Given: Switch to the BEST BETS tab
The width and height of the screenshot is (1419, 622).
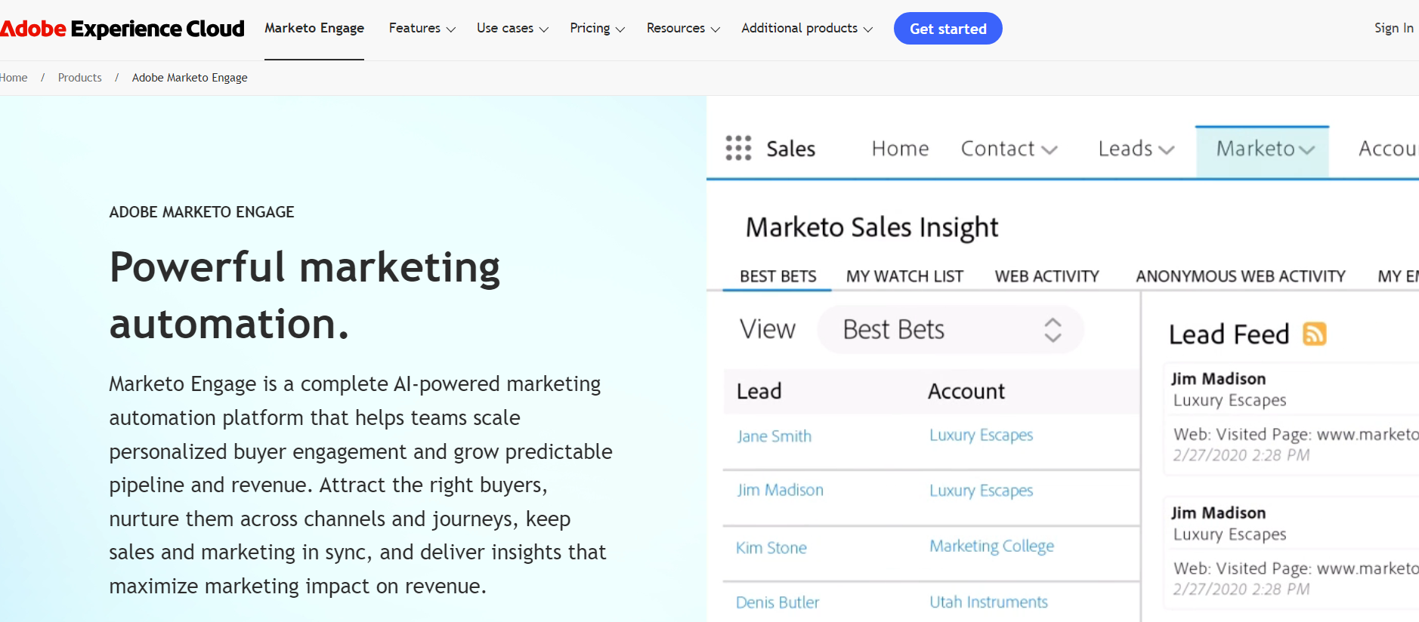Looking at the screenshot, I should [778, 276].
